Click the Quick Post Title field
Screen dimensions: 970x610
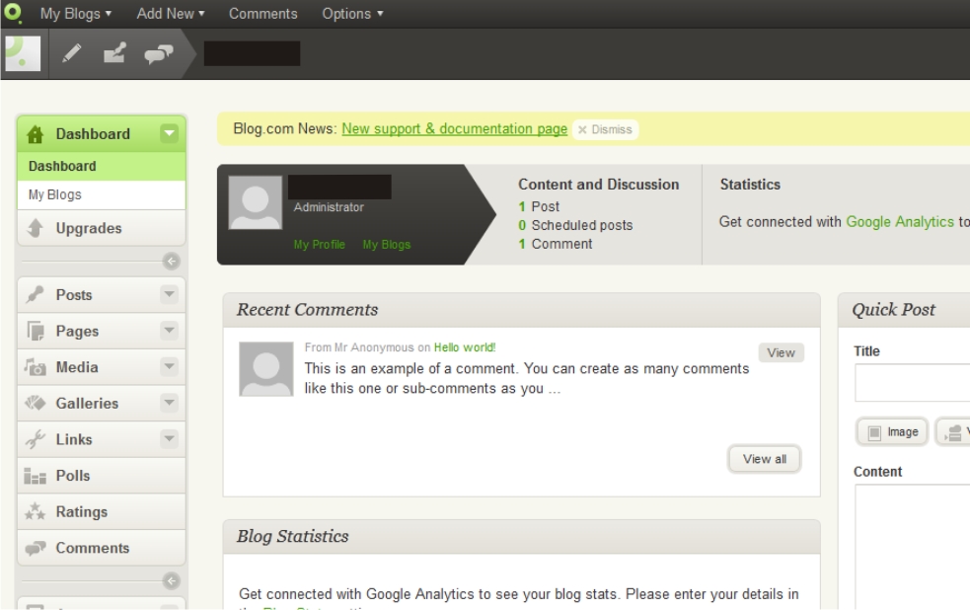point(913,382)
